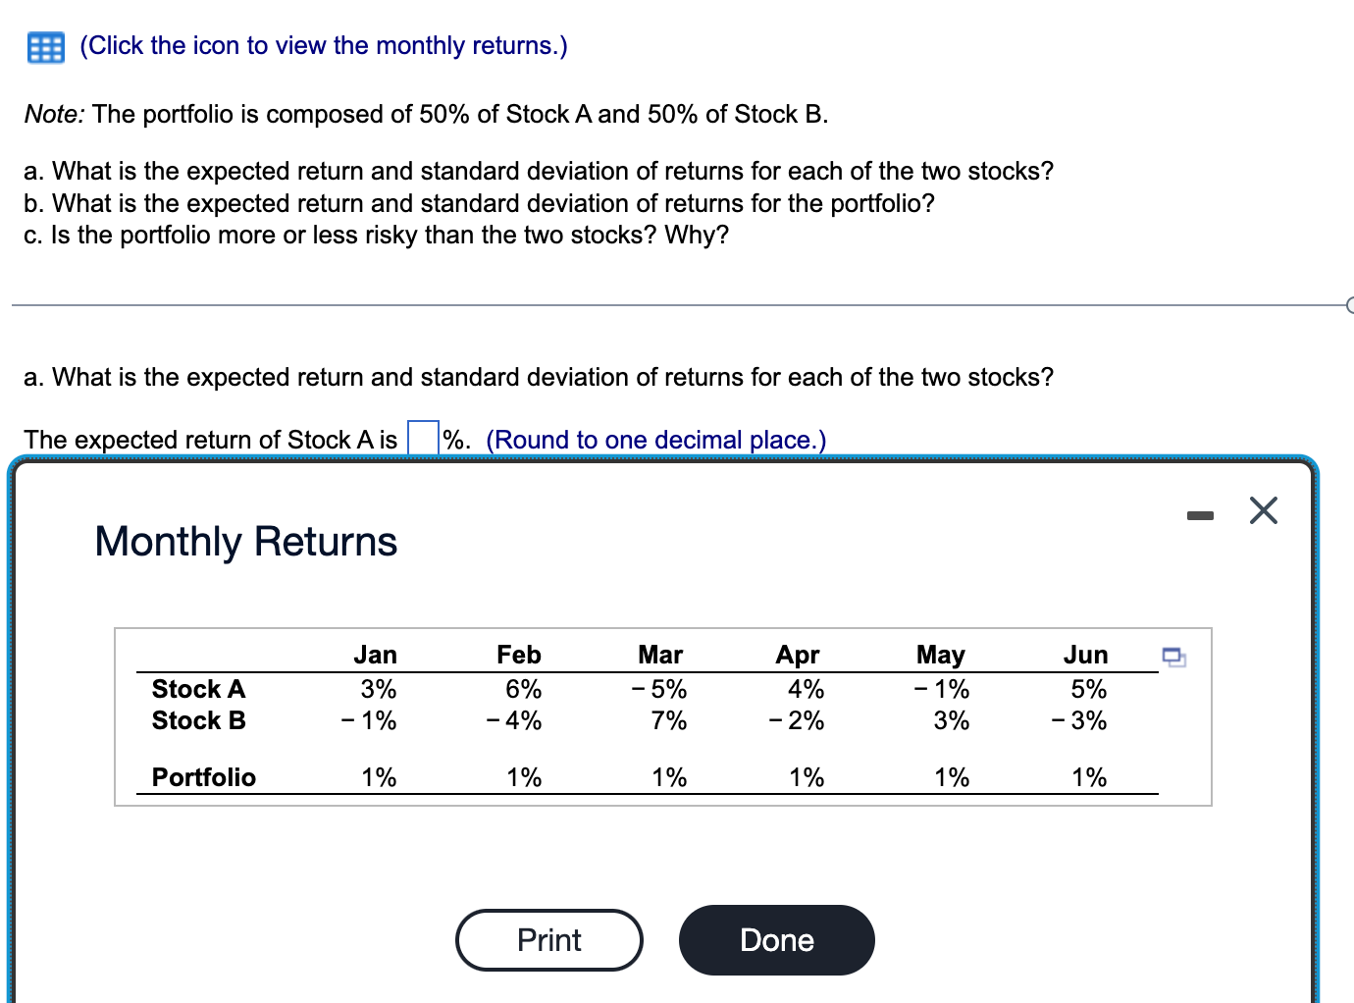Select the blue spreadsheet icon at top left
Image resolution: width=1354 pixels, height=1003 pixels.
click(x=44, y=45)
